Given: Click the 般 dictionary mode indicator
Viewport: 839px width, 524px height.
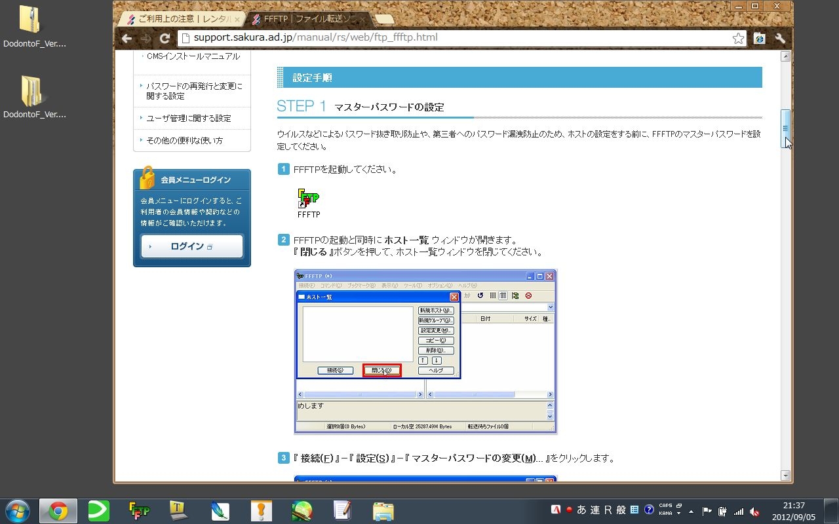Looking at the screenshot, I should [x=621, y=510].
